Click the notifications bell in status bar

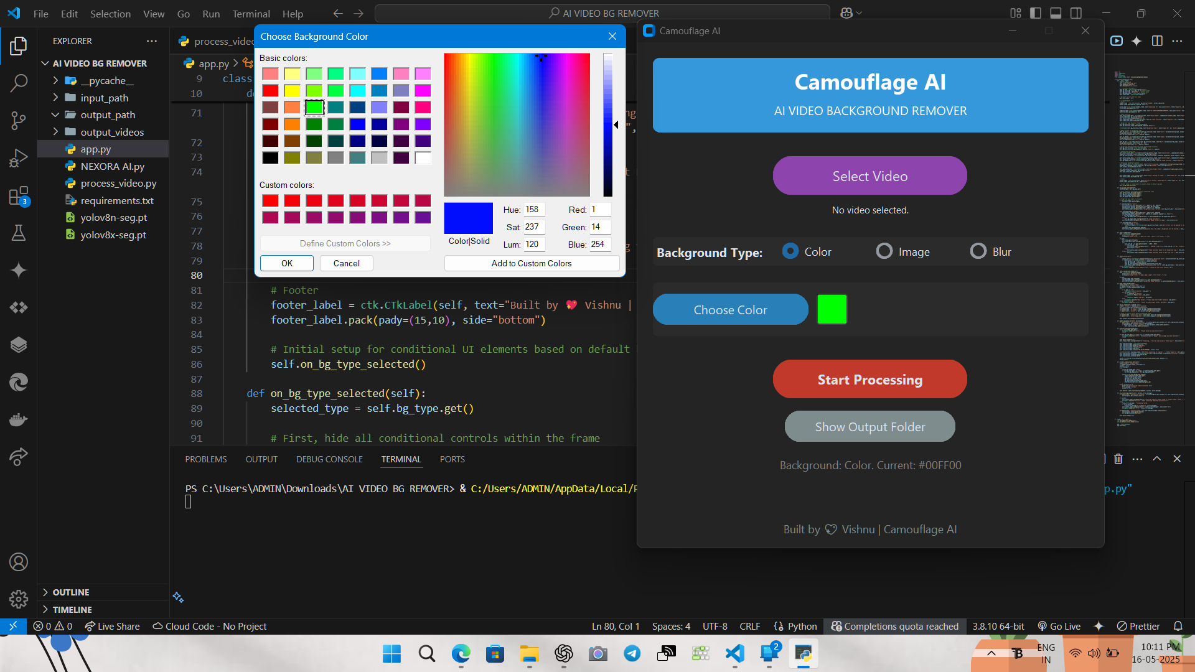pyautogui.click(x=1178, y=626)
